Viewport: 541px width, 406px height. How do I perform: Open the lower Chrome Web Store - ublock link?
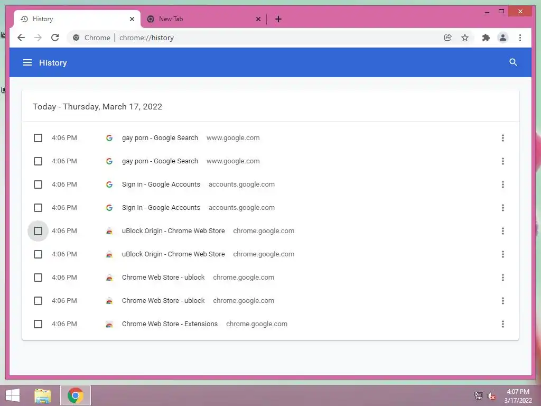pyautogui.click(x=163, y=301)
